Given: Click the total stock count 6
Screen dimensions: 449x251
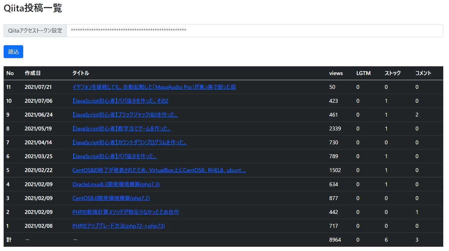Looking at the screenshot, I should pos(386,240).
